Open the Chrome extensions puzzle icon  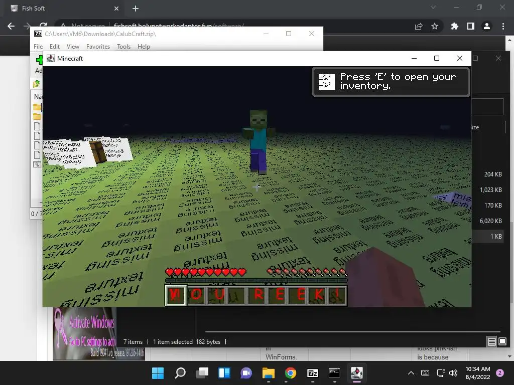(455, 26)
